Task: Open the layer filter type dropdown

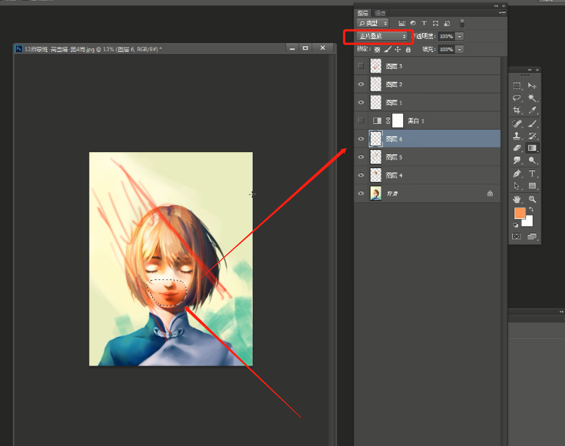Action: [373, 23]
